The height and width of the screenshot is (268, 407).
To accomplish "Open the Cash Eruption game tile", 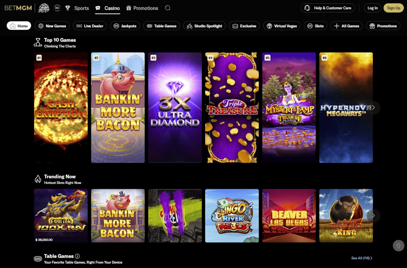I will [61, 107].
